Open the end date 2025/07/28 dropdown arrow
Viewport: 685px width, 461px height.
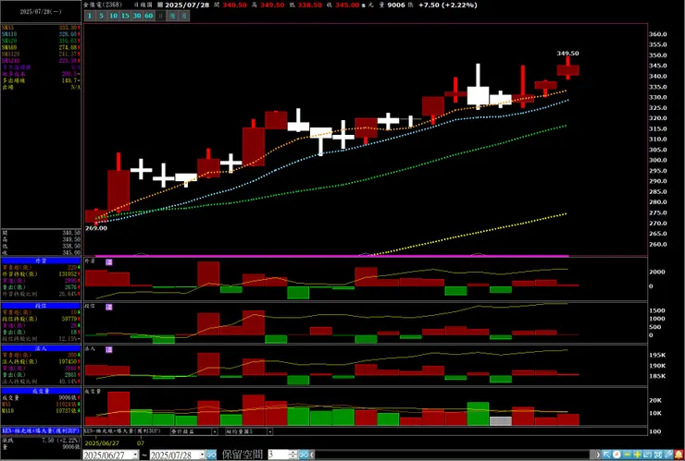click(x=202, y=455)
